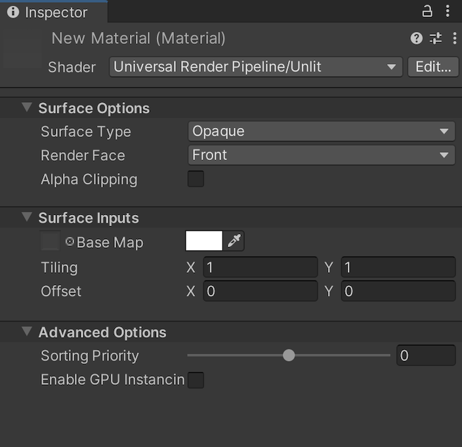
Task: Click the Base Map eyedropper icon
Action: 234,241
